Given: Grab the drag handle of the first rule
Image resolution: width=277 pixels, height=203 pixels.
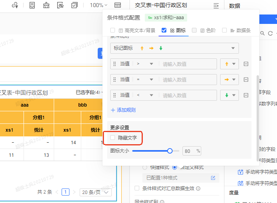Looking at the screenshot, I should pos(115,64).
